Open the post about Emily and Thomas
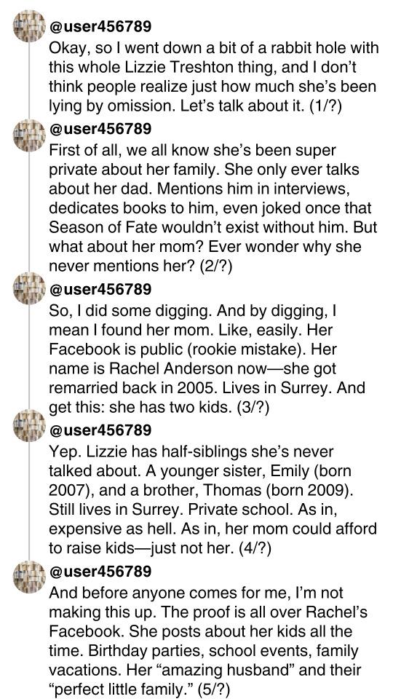Image resolution: width=393 pixels, height=699 pixels. point(213,499)
